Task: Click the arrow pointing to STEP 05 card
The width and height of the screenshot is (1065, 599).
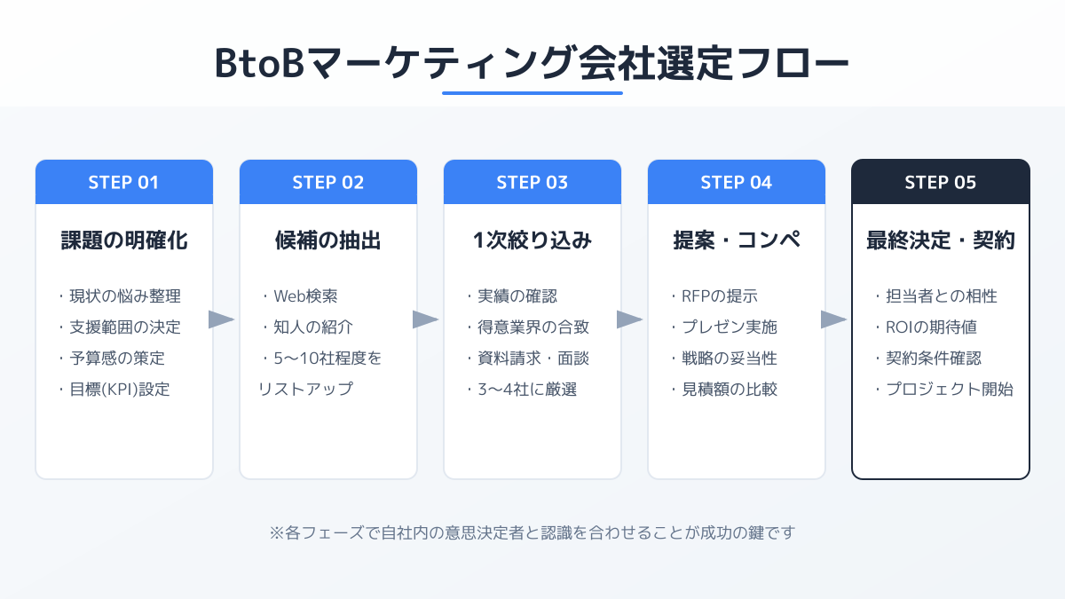Action: tap(833, 319)
